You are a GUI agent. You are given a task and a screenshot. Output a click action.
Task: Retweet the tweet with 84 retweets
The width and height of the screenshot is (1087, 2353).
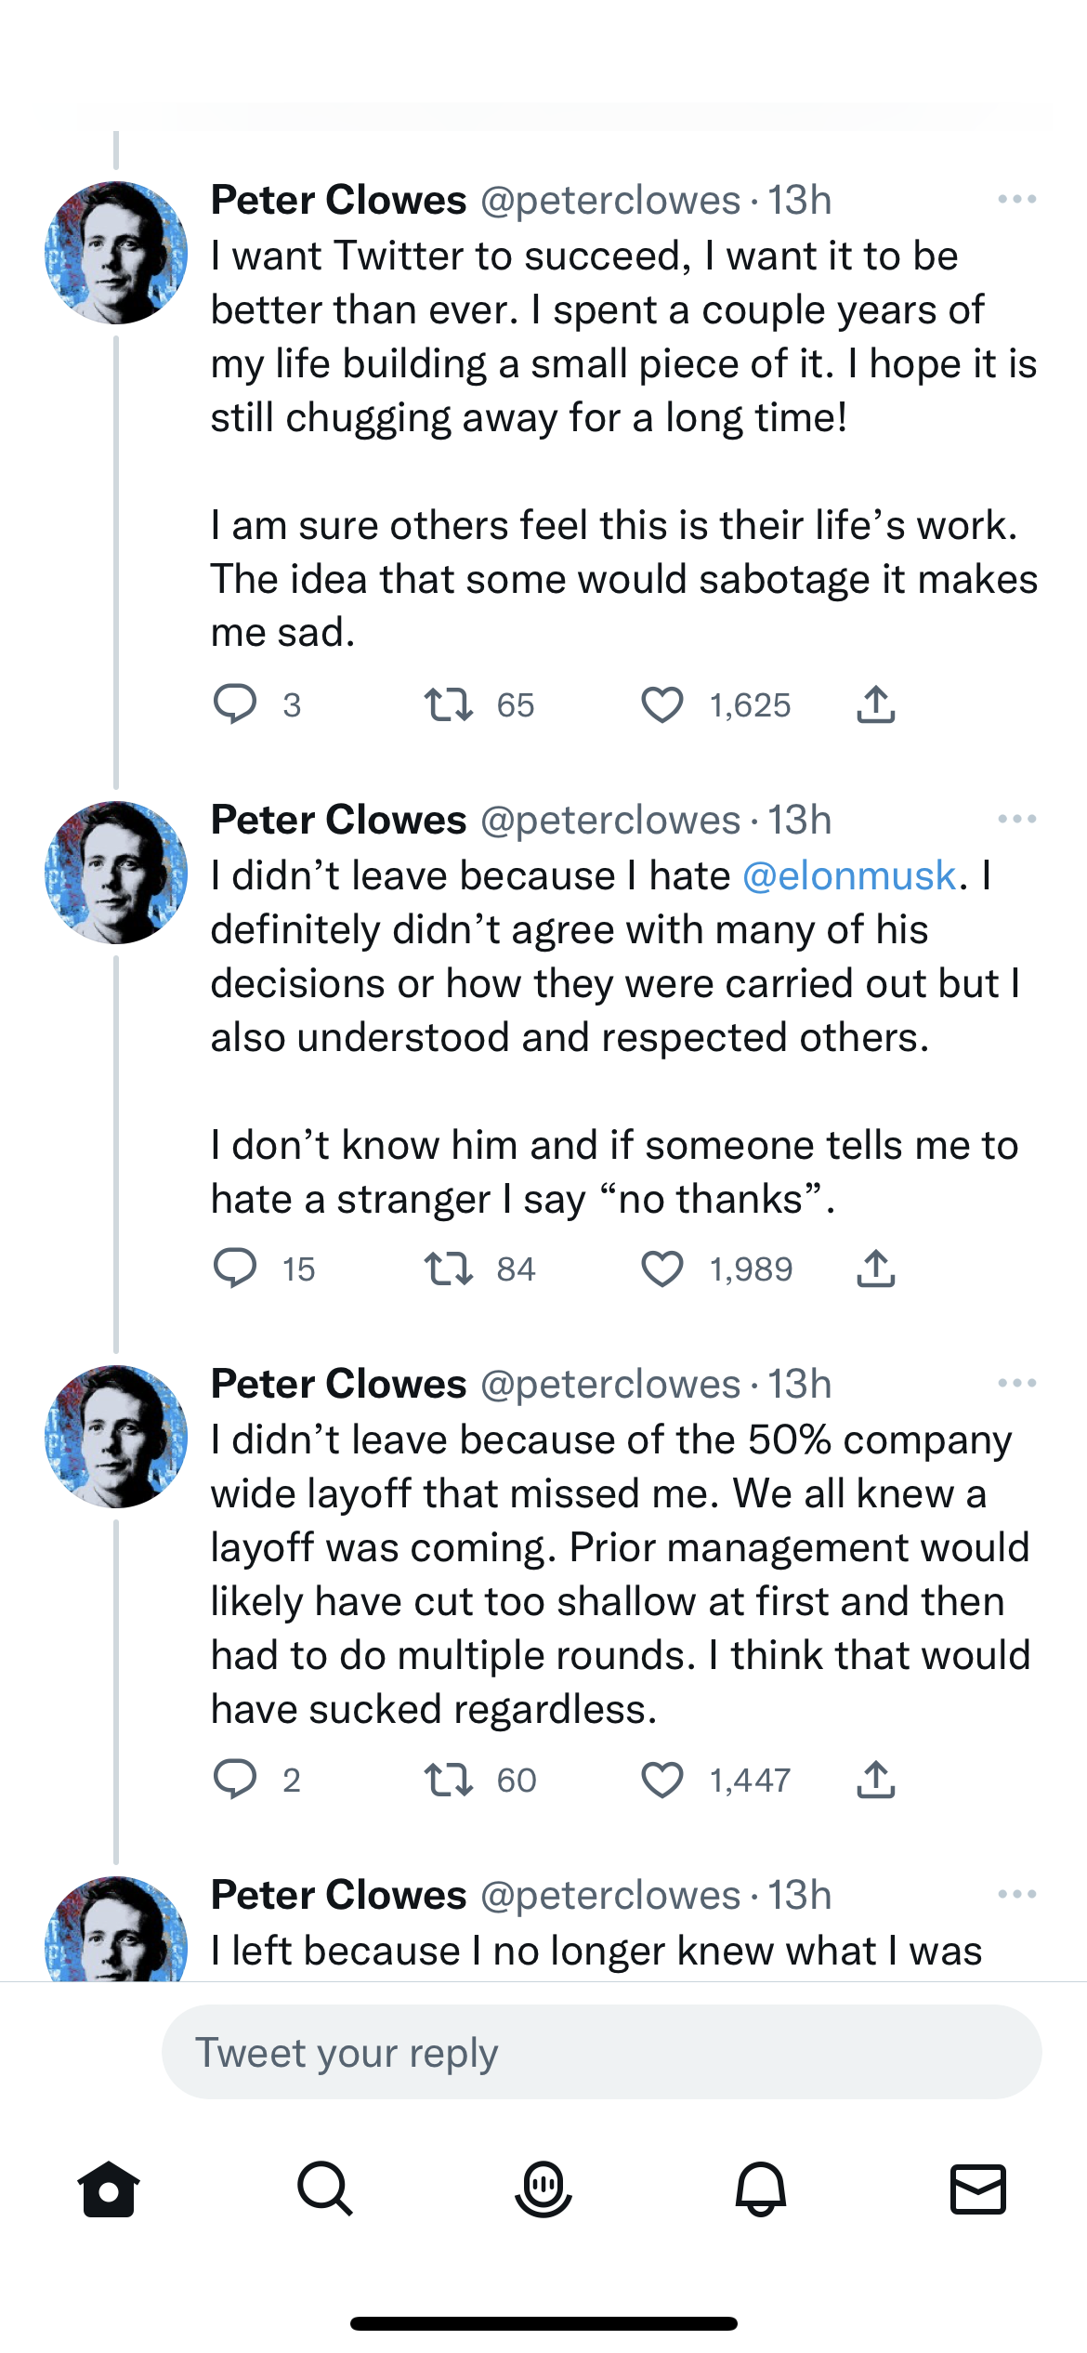[450, 1269]
